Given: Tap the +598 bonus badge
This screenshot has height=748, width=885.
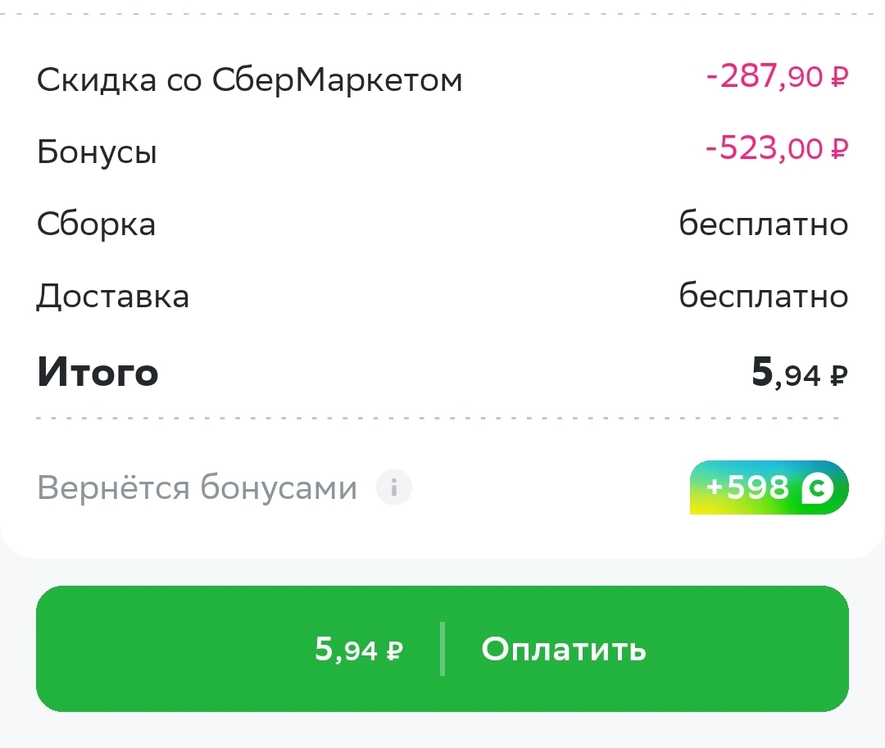Looking at the screenshot, I should tap(769, 487).
